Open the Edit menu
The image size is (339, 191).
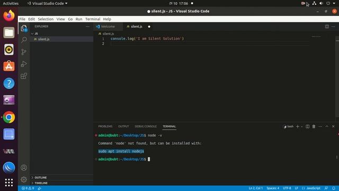pyautogui.click(x=32, y=19)
